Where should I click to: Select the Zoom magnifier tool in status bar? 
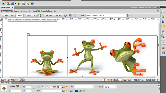111,80
